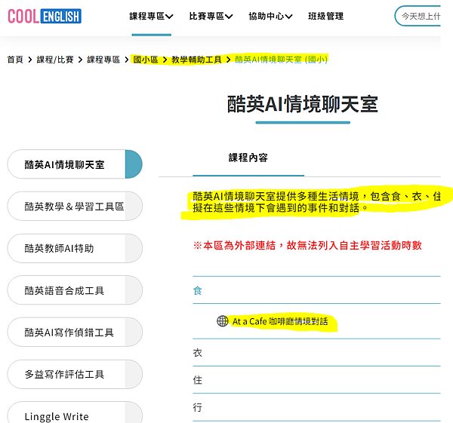This screenshot has width=453, height=423.
Task: Open the 課程專區 dropdown menu
Action: (x=151, y=16)
